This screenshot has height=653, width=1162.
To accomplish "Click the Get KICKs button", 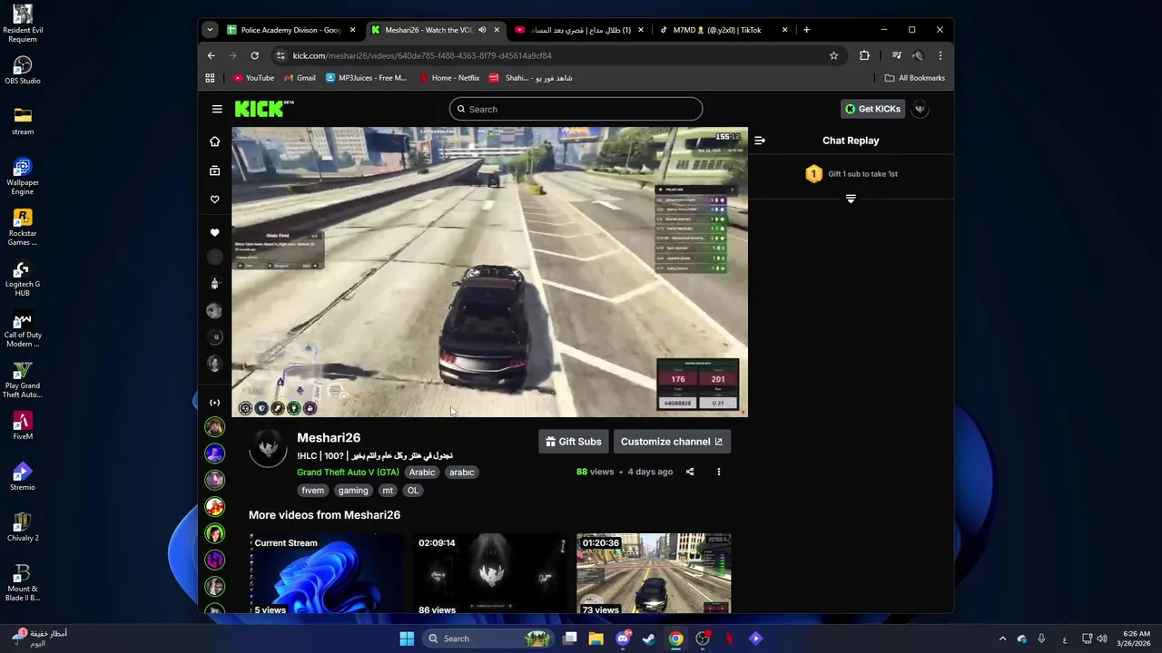I will click(872, 109).
